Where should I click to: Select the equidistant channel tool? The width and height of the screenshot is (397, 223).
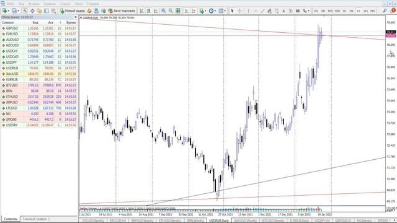(x=269, y=11)
